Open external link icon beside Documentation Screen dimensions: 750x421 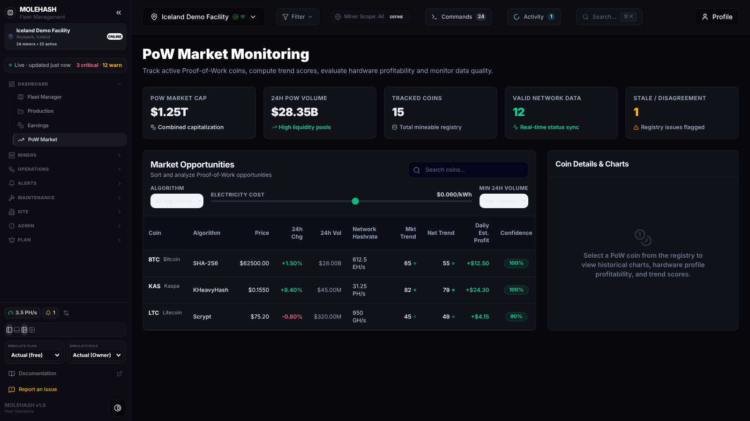tap(120, 374)
